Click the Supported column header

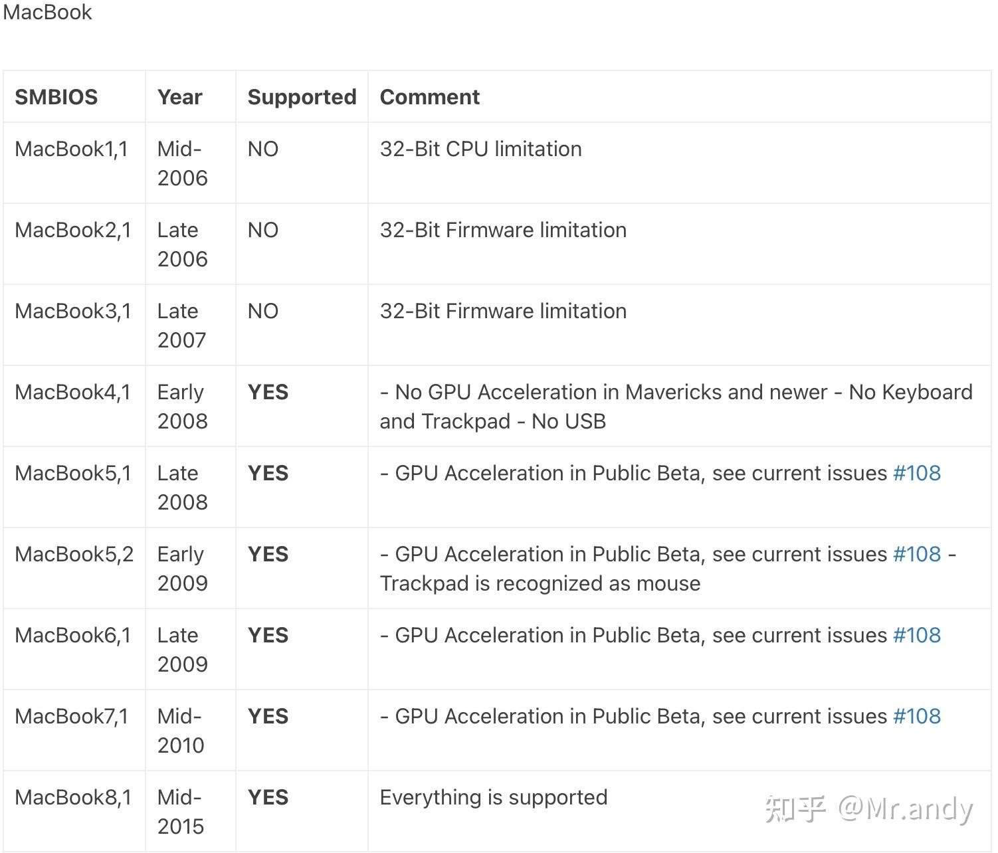[x=302, y=97]
